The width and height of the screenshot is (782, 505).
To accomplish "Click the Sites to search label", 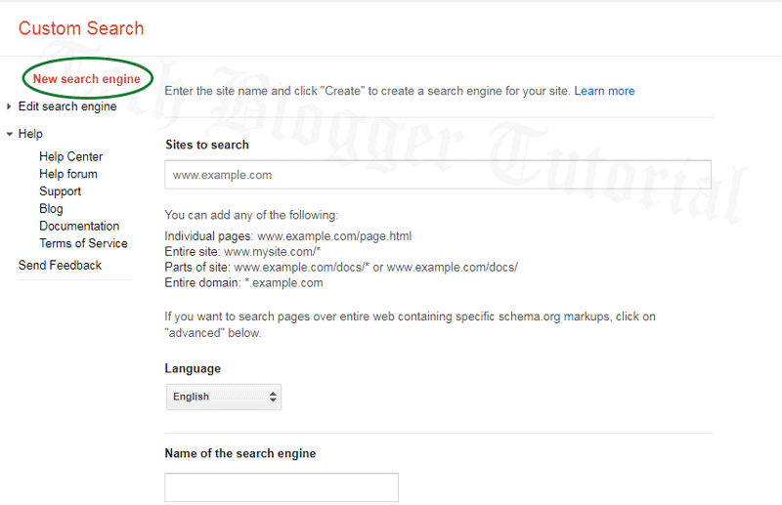I will [x=206, y=145].
